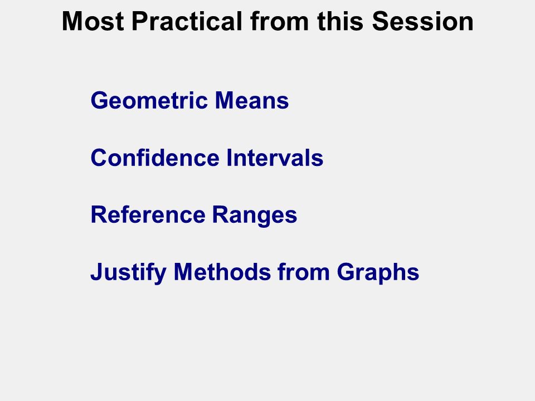Image resolution: width=535 pixels, height=401 pixels.
Task: Click the word "Geometric"
Action: (149, 101)
